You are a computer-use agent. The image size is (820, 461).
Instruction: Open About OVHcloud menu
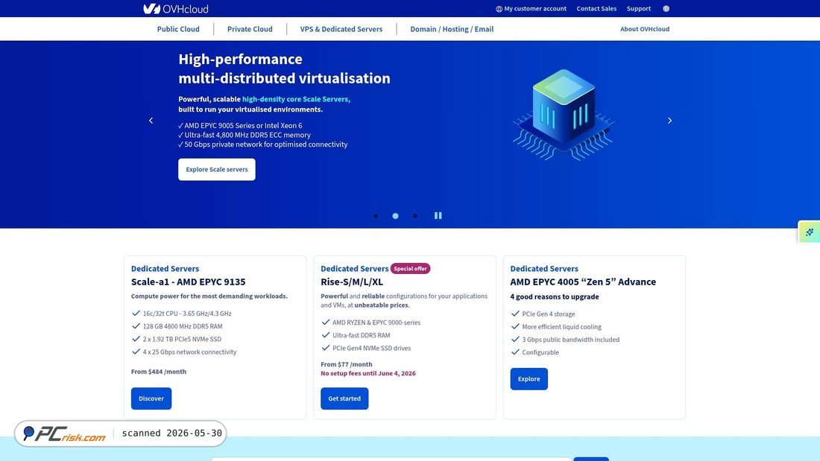pos(644,29)
